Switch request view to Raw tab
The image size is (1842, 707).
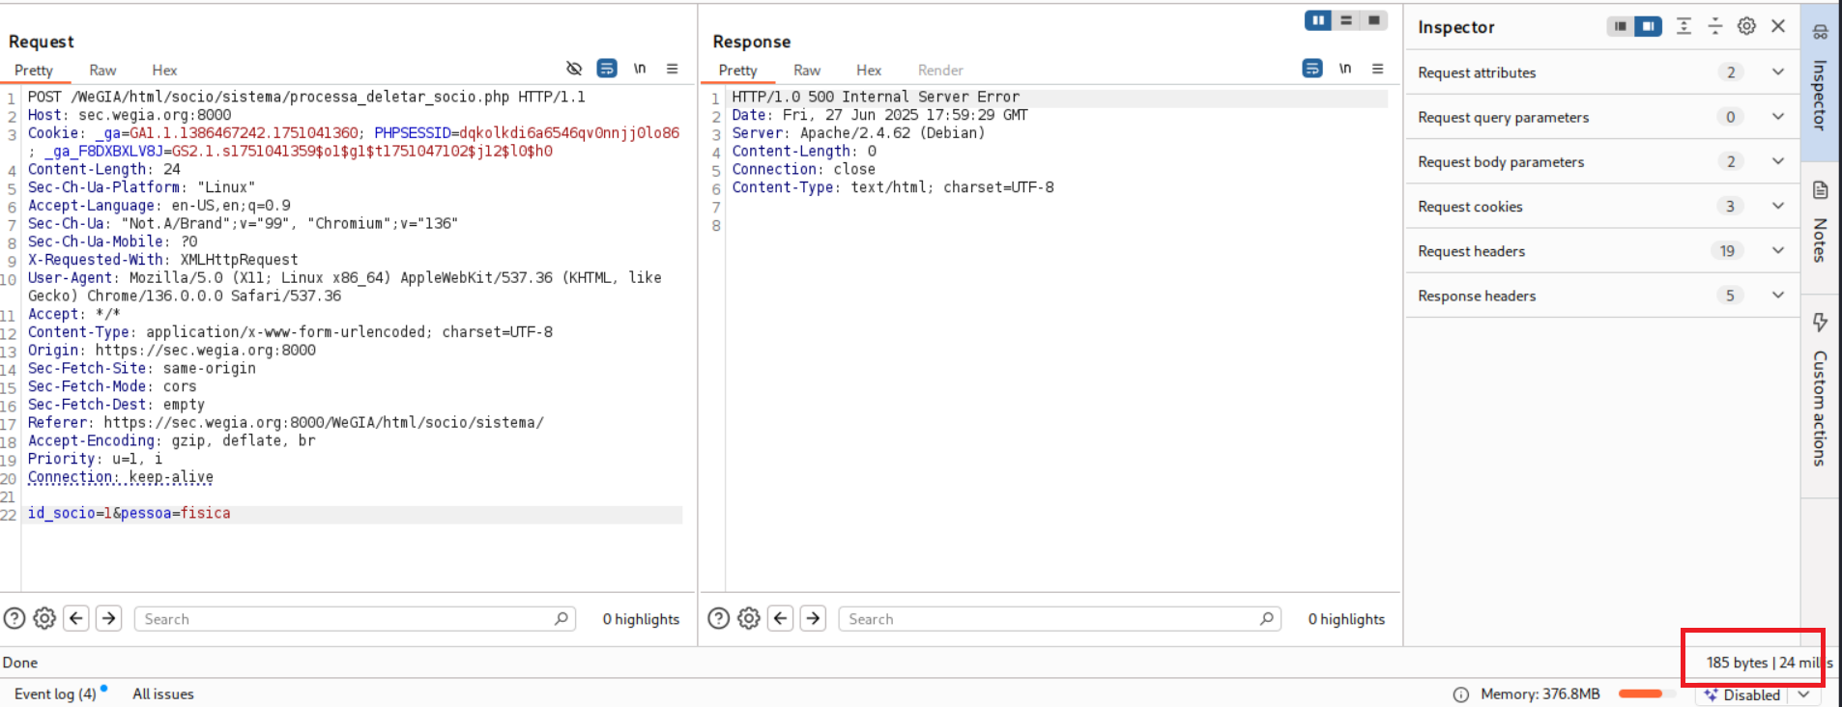pyautogui.click(x=102, y=71)
